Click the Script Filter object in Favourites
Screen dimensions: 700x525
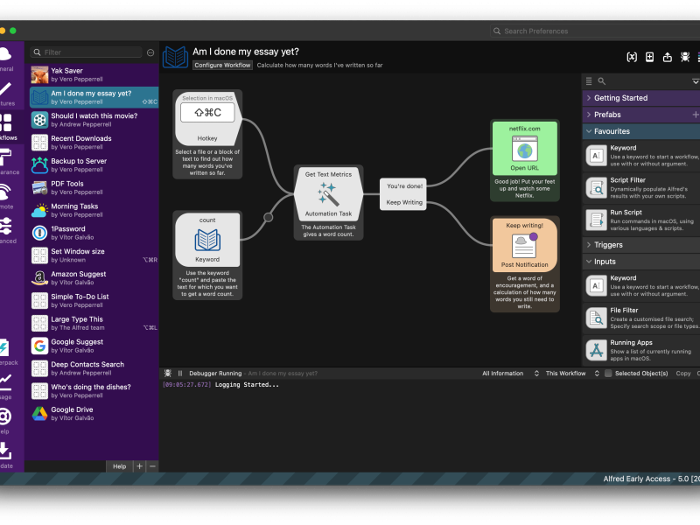641,187
